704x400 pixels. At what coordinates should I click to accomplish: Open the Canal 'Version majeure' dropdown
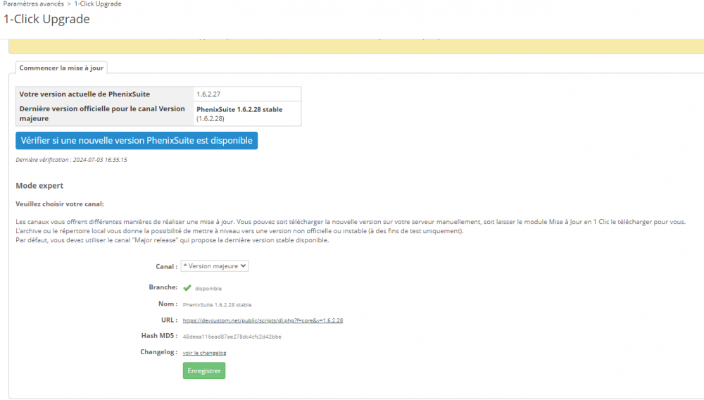215,266
